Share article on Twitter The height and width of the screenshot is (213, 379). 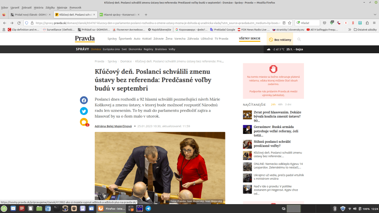coord(84,111)
